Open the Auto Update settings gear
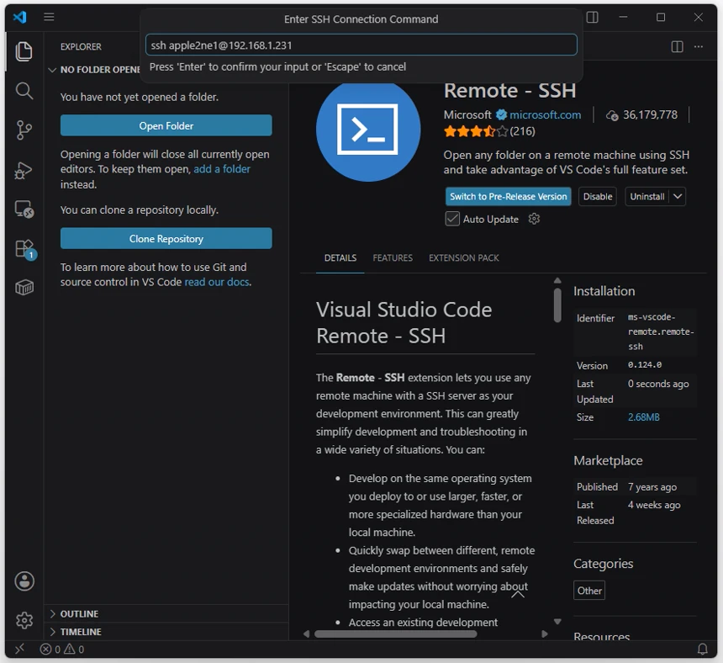The width and height of the screenshot is (723, 663). (534, 219)
